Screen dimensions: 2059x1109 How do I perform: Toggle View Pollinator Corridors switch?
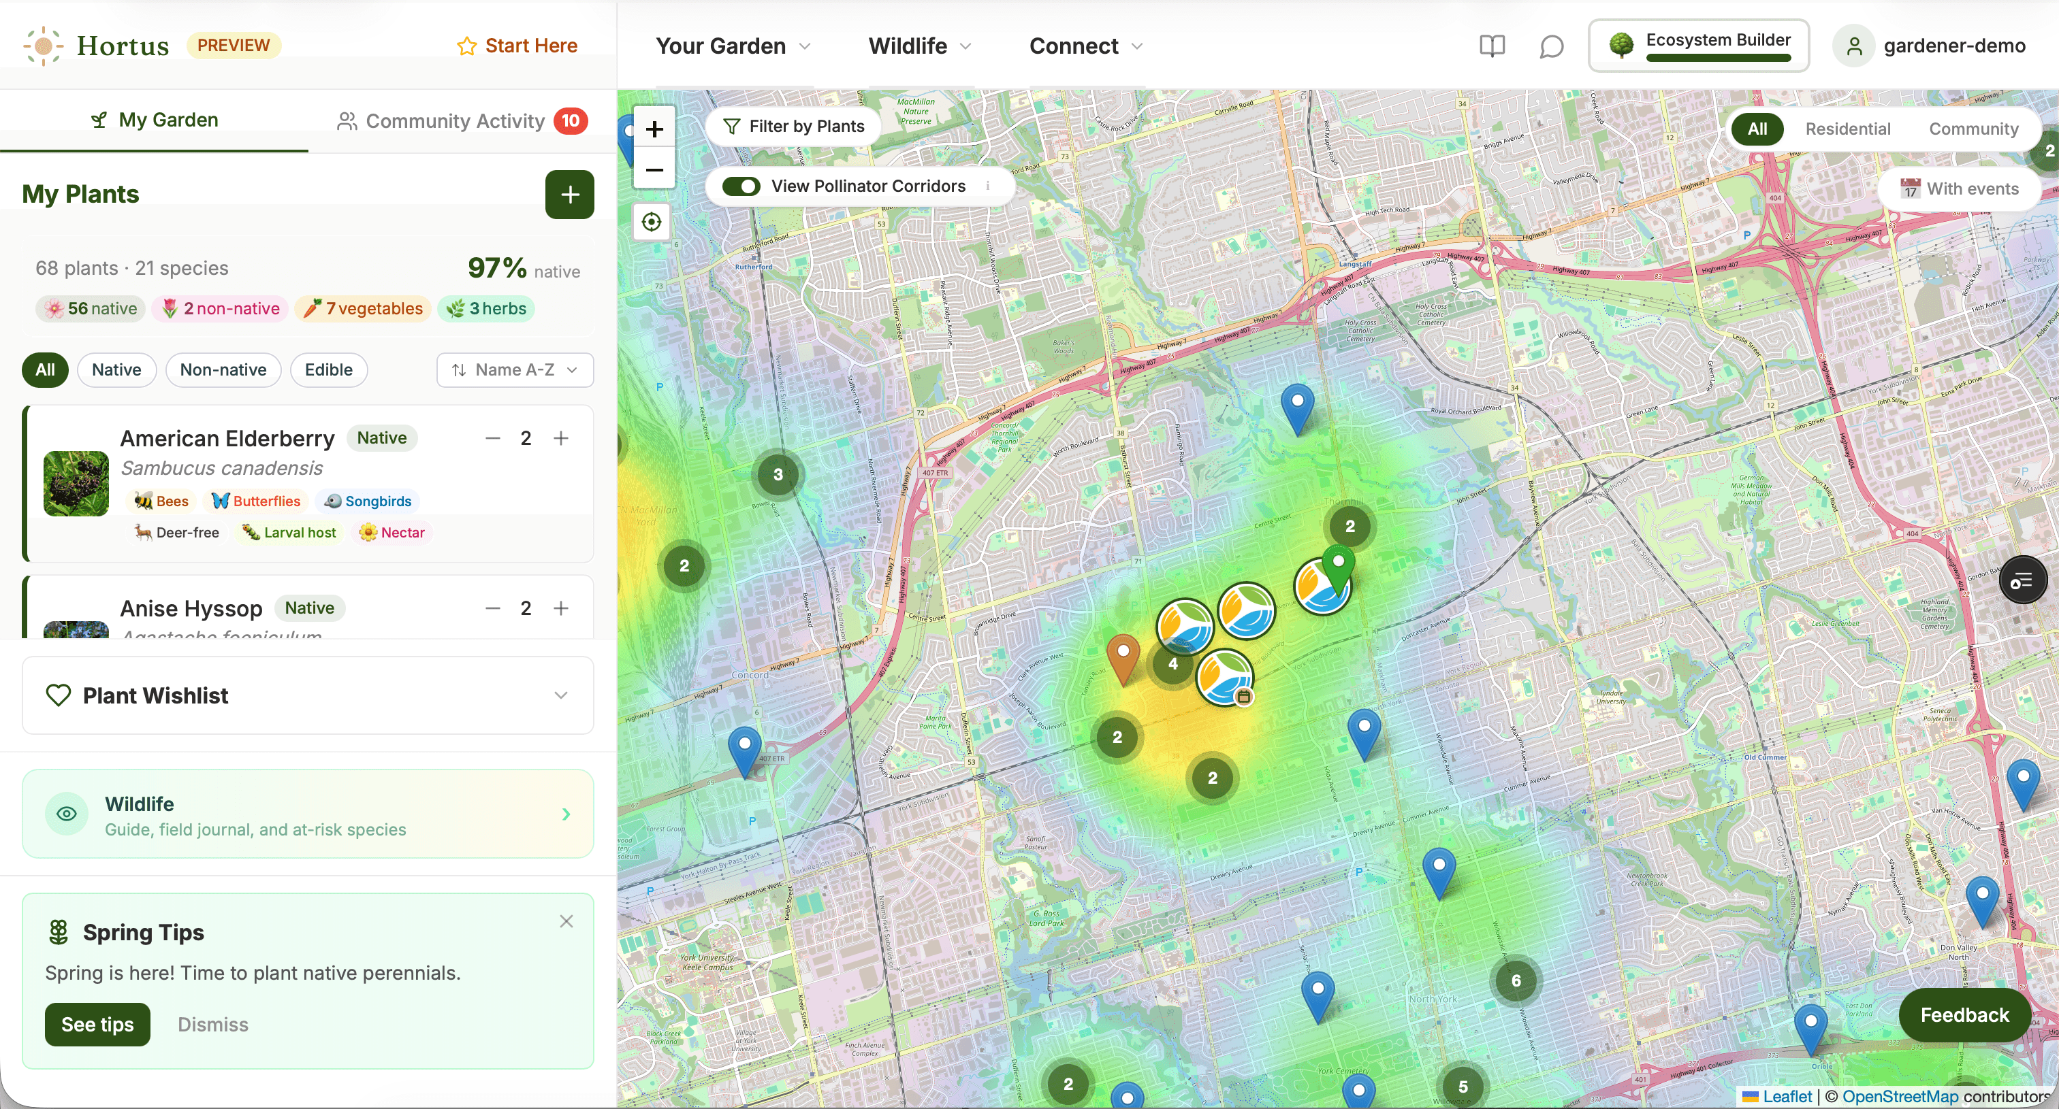[x=741, y=186]
